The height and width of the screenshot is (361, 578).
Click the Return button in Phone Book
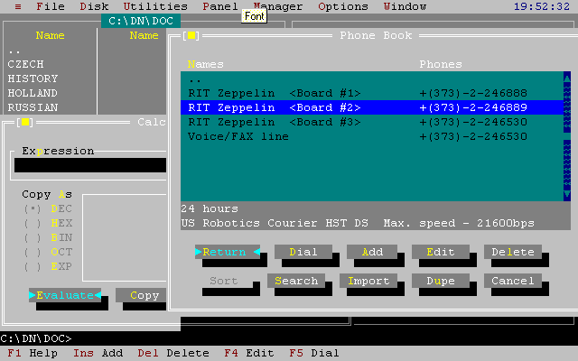(x=228, y=252)
